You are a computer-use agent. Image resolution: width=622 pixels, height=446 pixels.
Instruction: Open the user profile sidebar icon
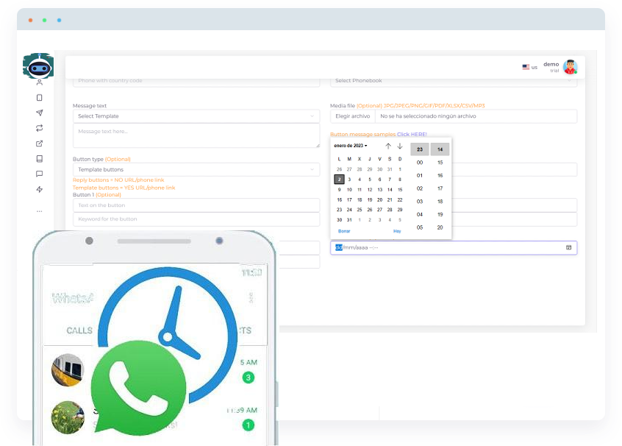(x=39, y=82)
